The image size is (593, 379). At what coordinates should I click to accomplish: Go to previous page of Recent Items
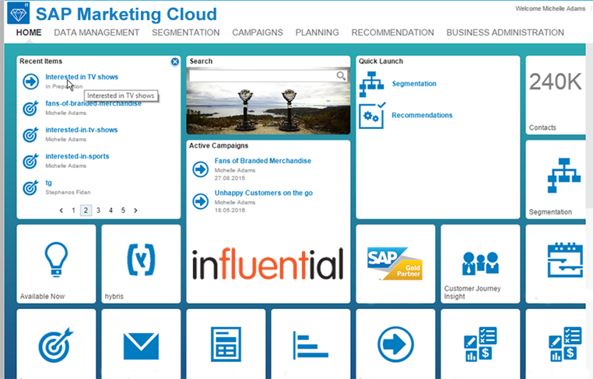pyautogui.click(x=61, y=210)
